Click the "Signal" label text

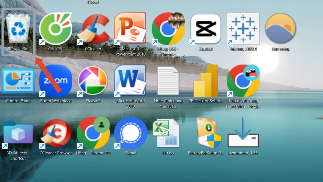click(x=131, y=153)
